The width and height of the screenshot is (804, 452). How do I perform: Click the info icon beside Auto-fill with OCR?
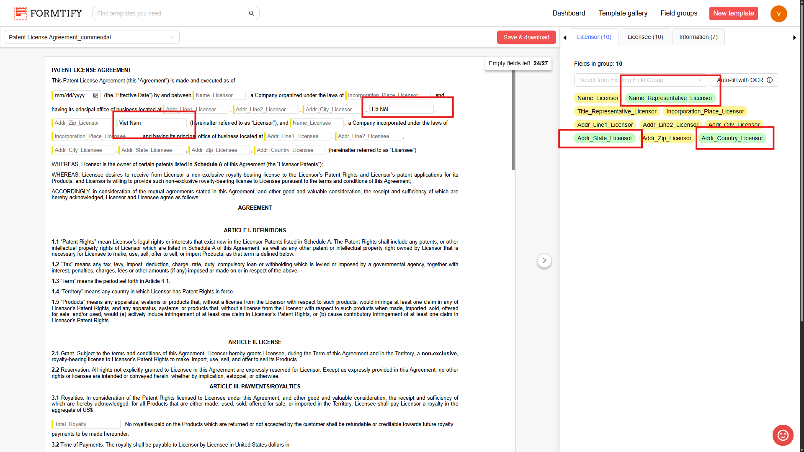tap(770, 80)
